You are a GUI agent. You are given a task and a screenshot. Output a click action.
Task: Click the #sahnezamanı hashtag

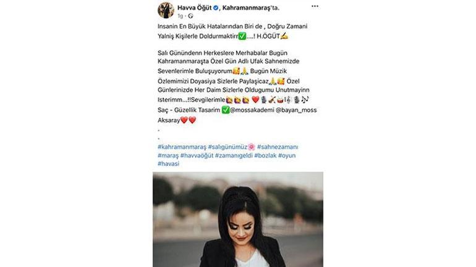point(278,147)
